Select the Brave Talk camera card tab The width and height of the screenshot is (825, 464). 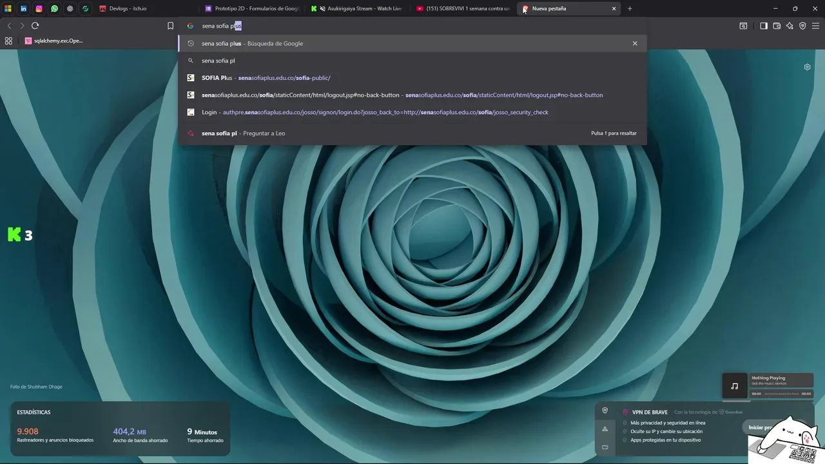tap(605, 447)
